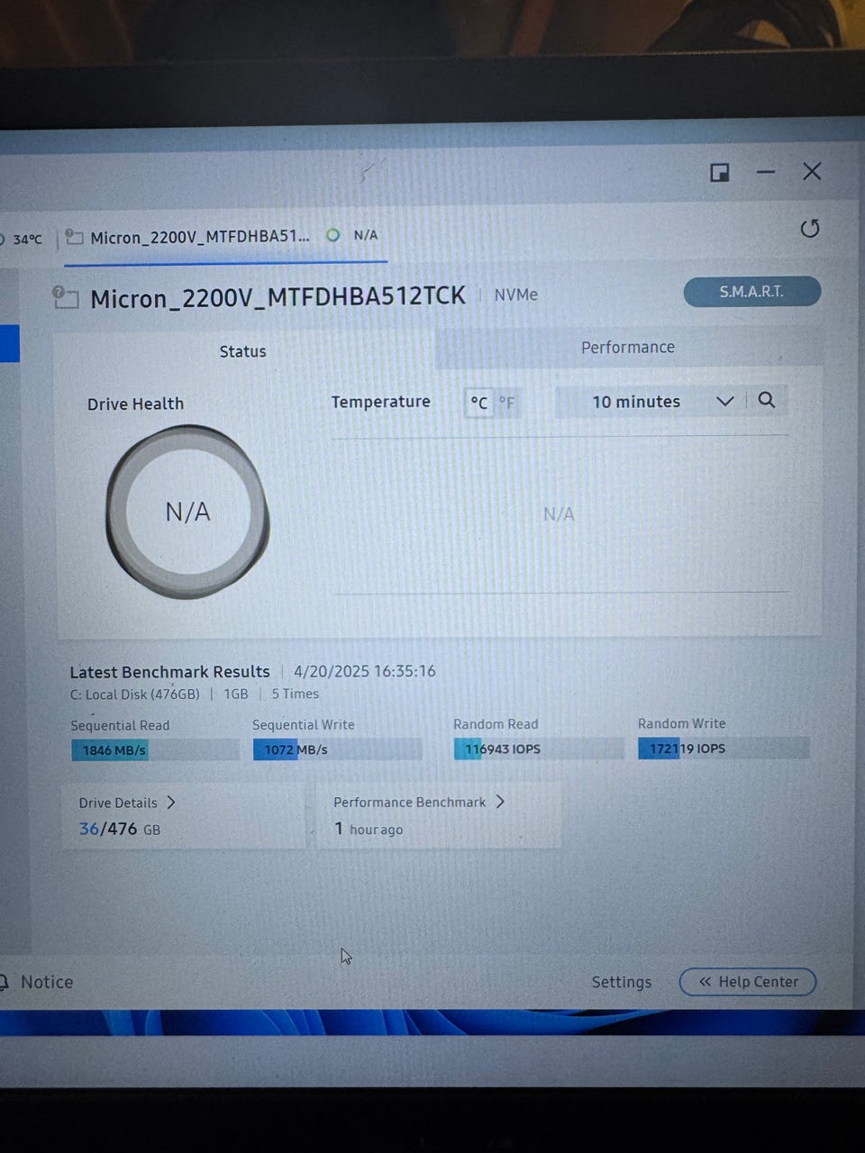This screenshot has width=865, height=1153.
Task: Switch temperature unit to °C
Action: (x=479, y=403)
